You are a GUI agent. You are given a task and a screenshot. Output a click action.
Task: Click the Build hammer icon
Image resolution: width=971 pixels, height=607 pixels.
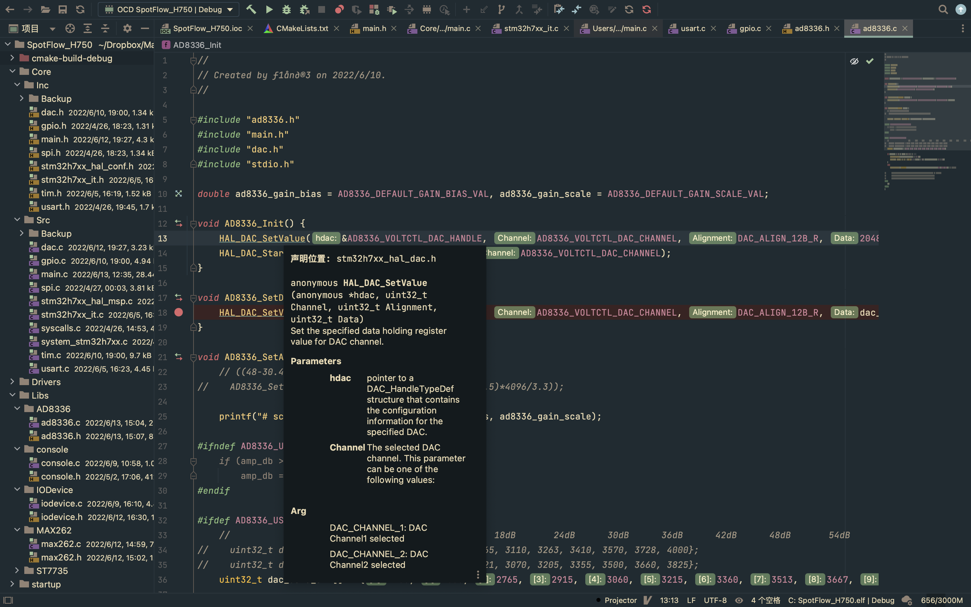[251, 9]
